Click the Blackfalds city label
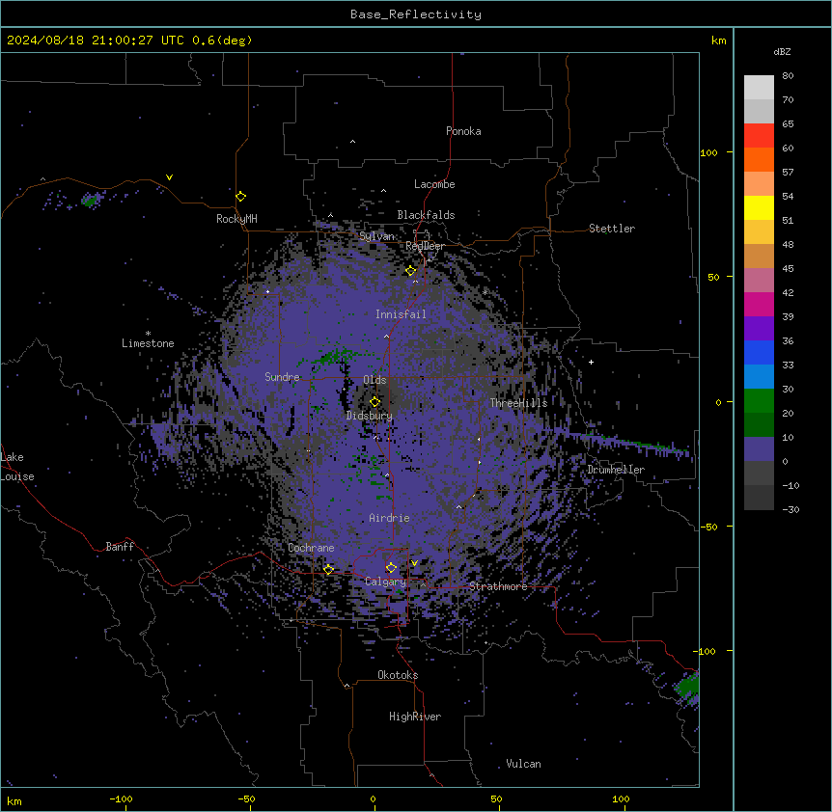 426,215
